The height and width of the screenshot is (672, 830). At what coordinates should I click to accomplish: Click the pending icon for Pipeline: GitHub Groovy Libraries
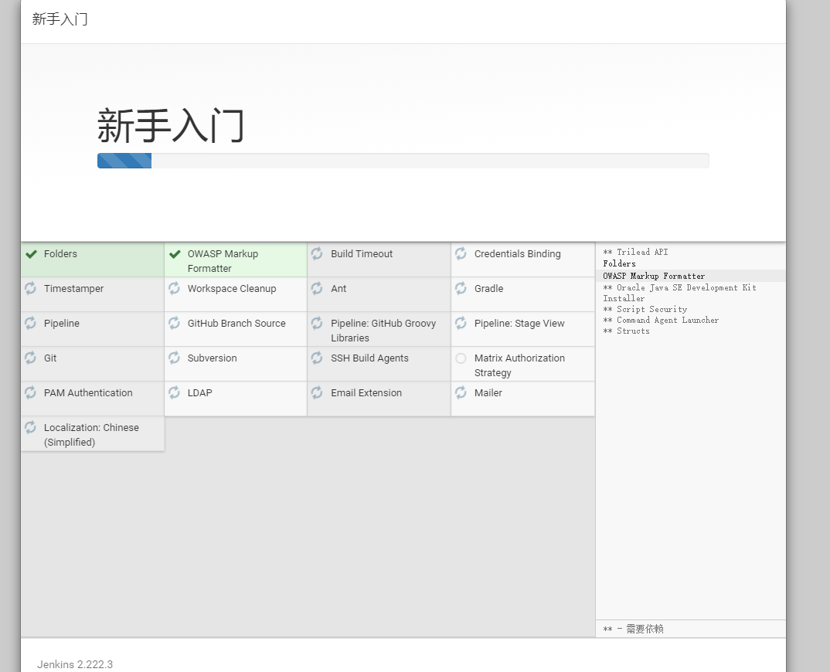click(317, 324)
